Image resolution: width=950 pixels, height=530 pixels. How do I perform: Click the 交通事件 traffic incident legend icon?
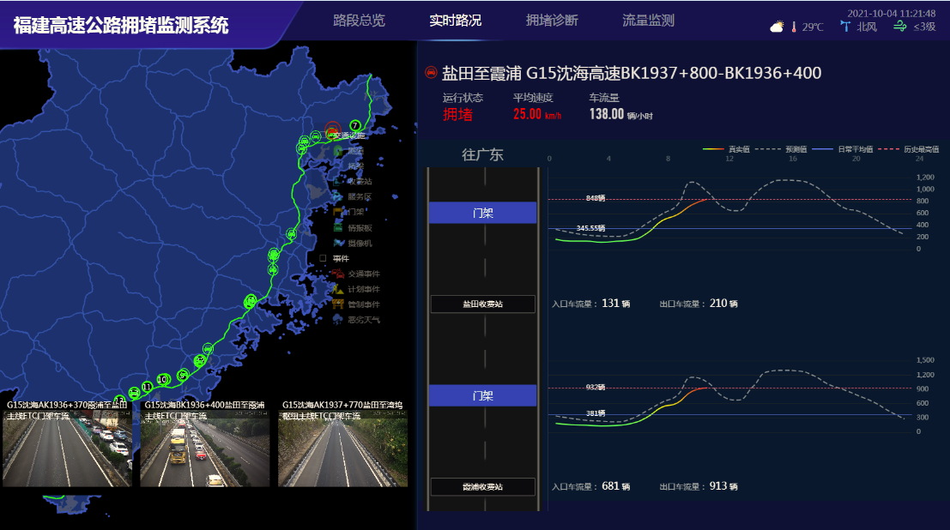[338, 274]
